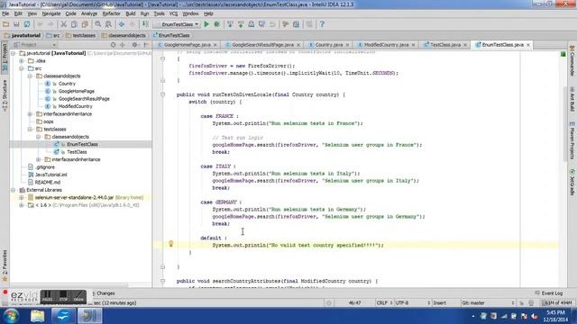Click the memory indicator in status bar
The image size is (577, 324).
pos(557,303)
